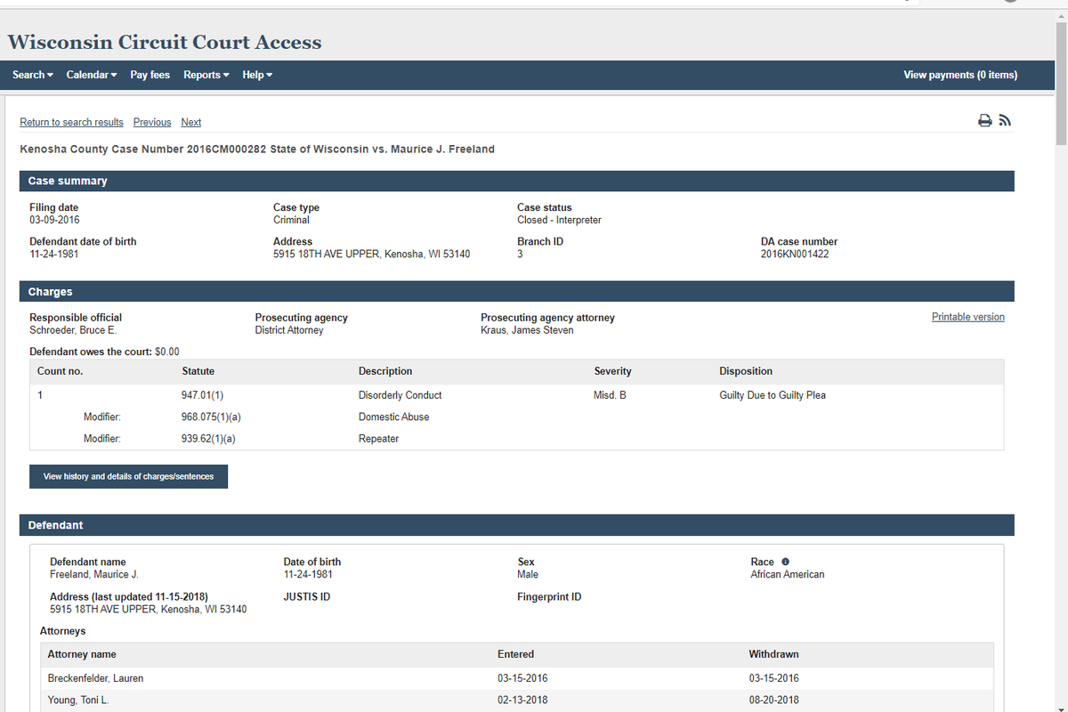This screenshot has height=712, width=1068.
Task: Open the Printable version link
Action: coord(968,317)
